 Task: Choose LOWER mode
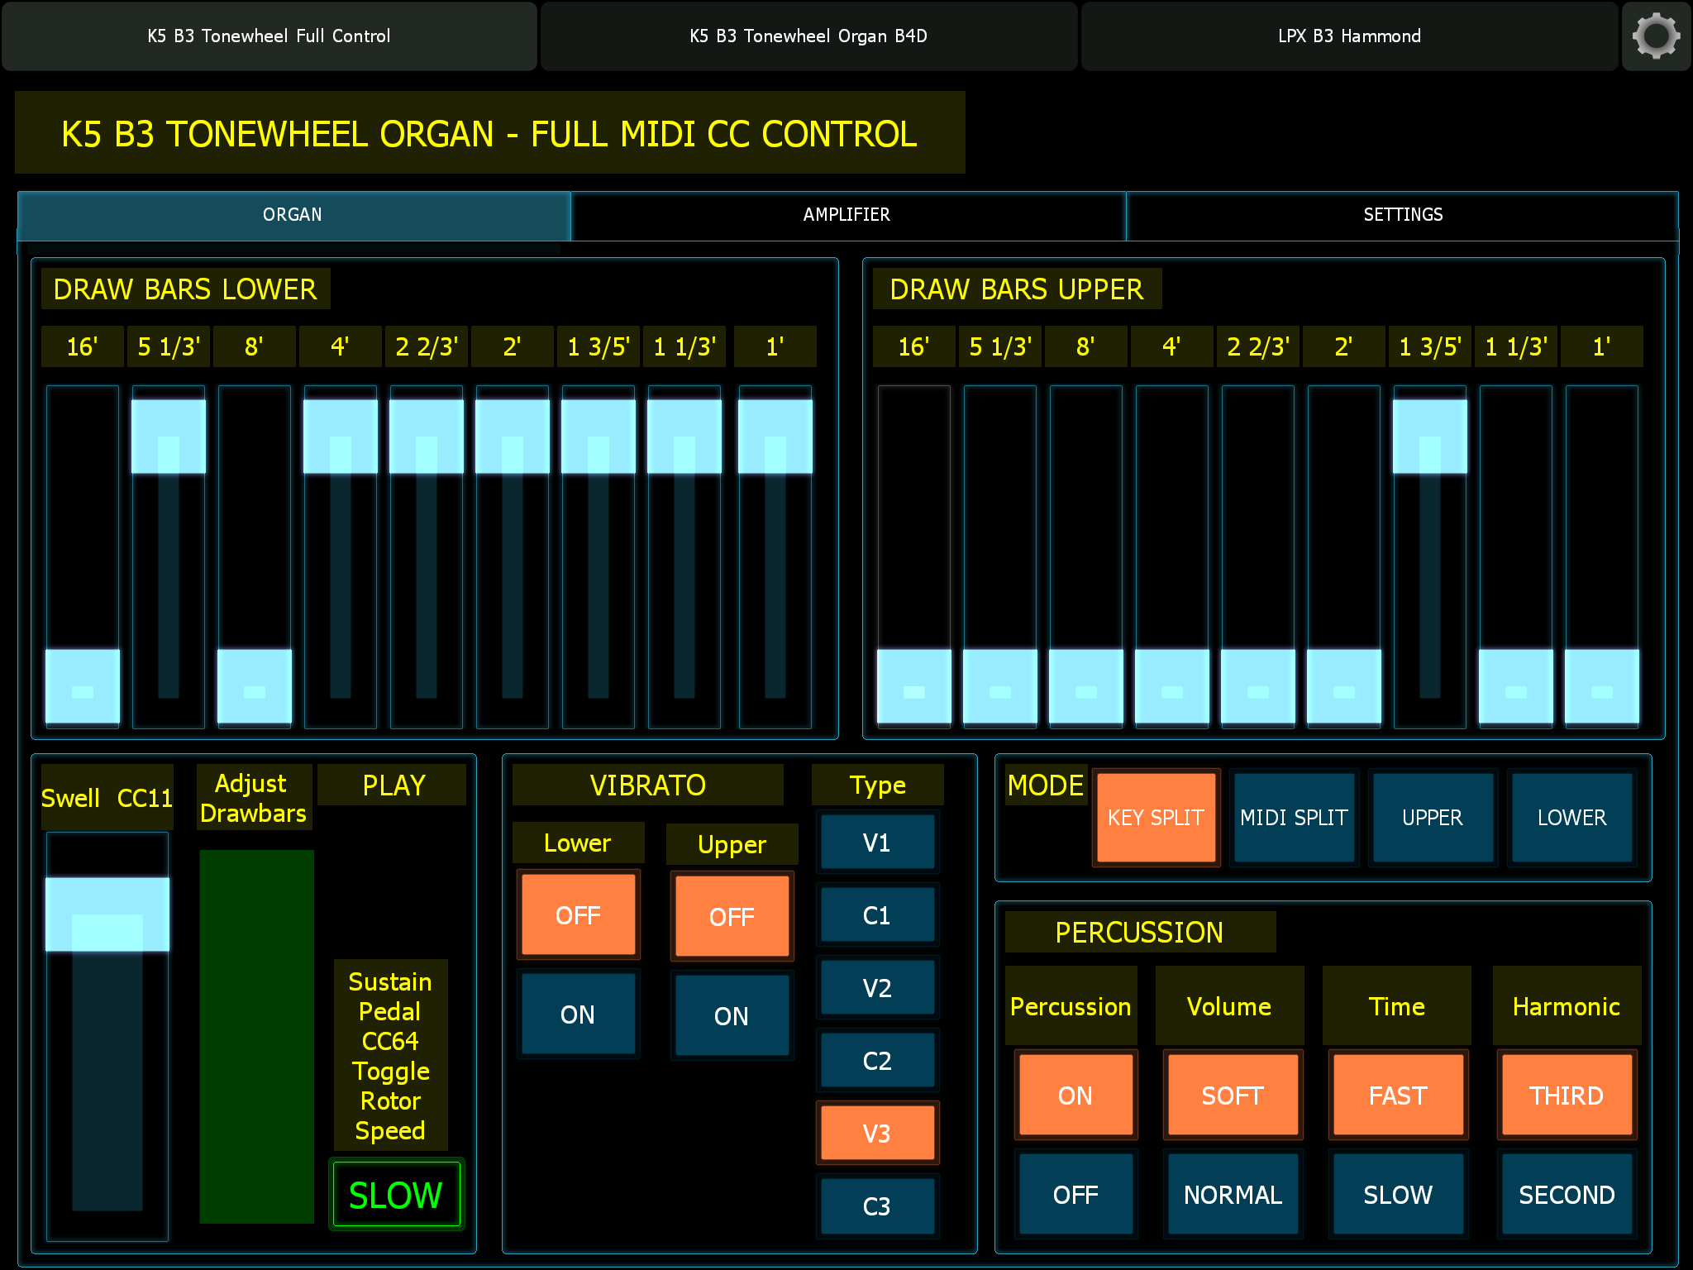pos(1572,818)
